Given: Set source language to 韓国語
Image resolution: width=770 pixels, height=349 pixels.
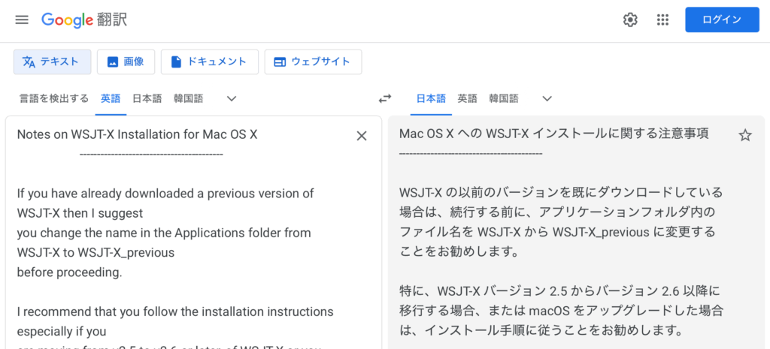Looking at the screenshot, I should (x=188, y=98).
